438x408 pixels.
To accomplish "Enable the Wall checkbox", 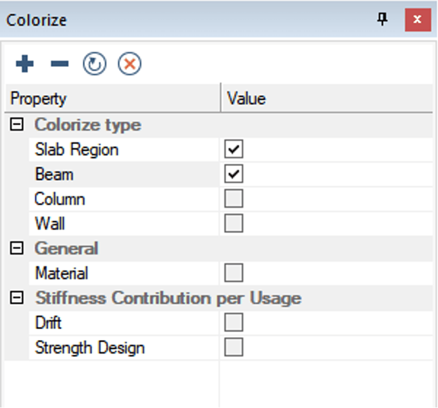I will pyautogui.click(x=233, y=223).
